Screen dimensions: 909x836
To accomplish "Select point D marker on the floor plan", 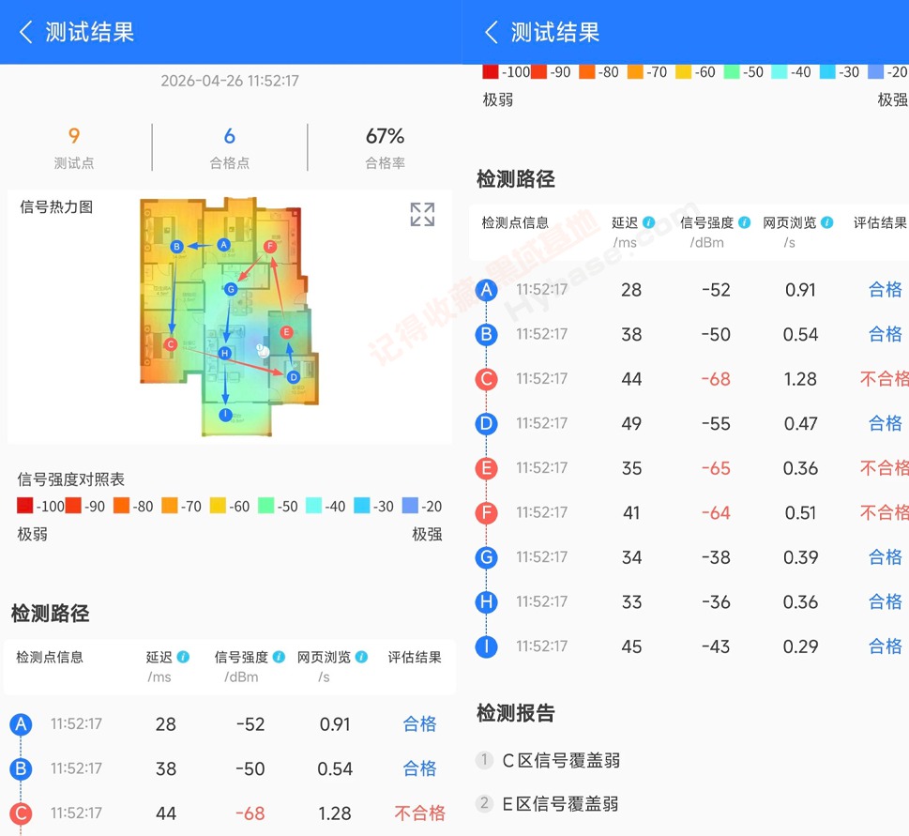I will click(294, 376).
